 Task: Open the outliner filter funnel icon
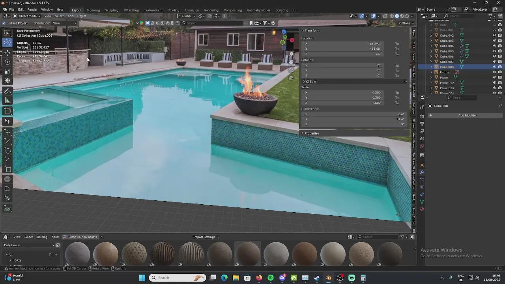490,16
